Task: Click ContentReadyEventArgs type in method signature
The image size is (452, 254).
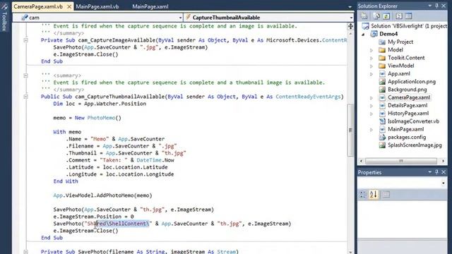Action: (308, 97)
